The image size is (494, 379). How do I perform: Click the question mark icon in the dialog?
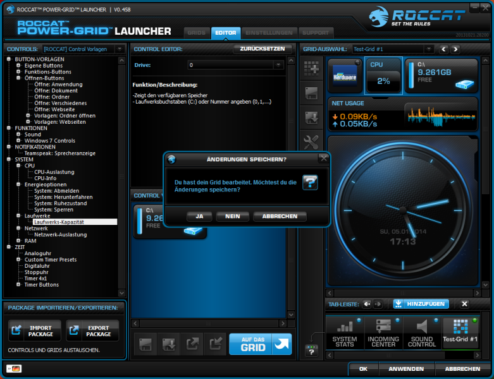point(310,182)
